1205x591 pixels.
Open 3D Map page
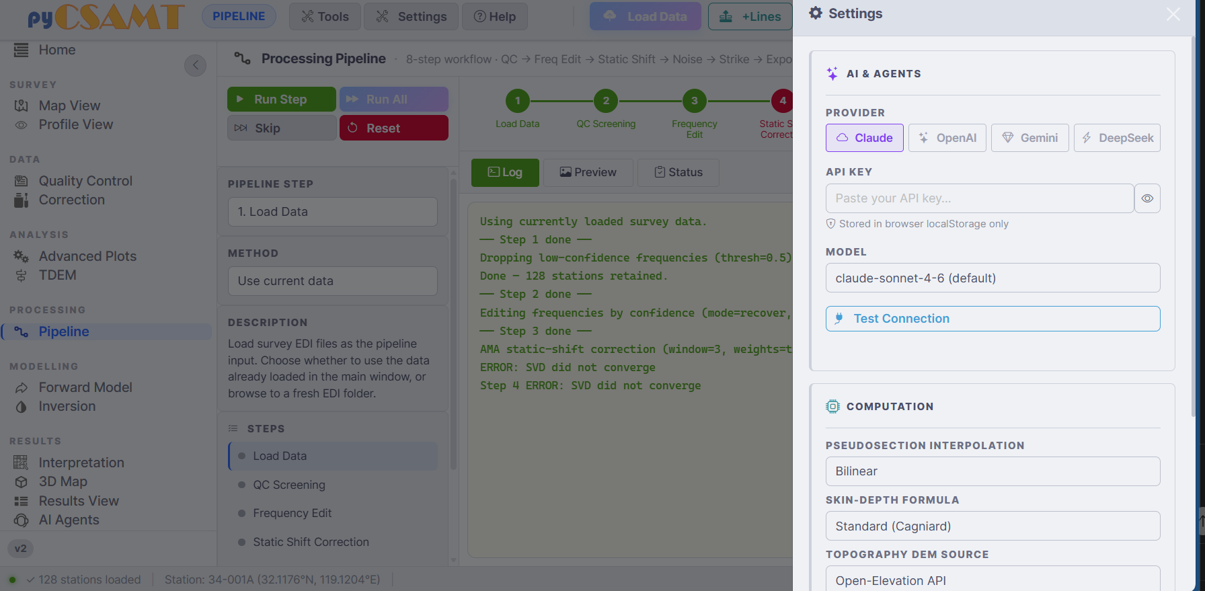pyautogui.click(x=63, y=481)
